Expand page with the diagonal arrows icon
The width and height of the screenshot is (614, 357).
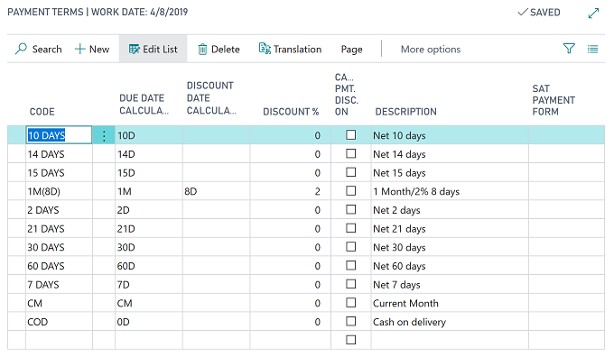[593, 14]
